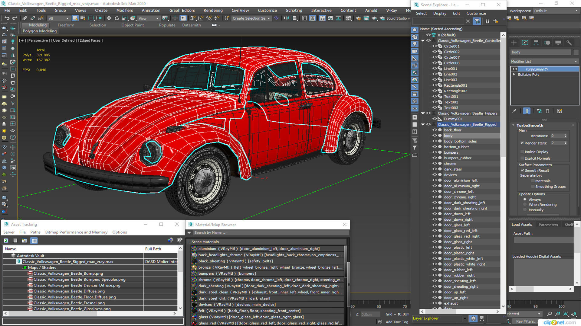Screen dimensions: 581x326
Task: Toggle Render Iters checkbox
Action: (522, 143)
